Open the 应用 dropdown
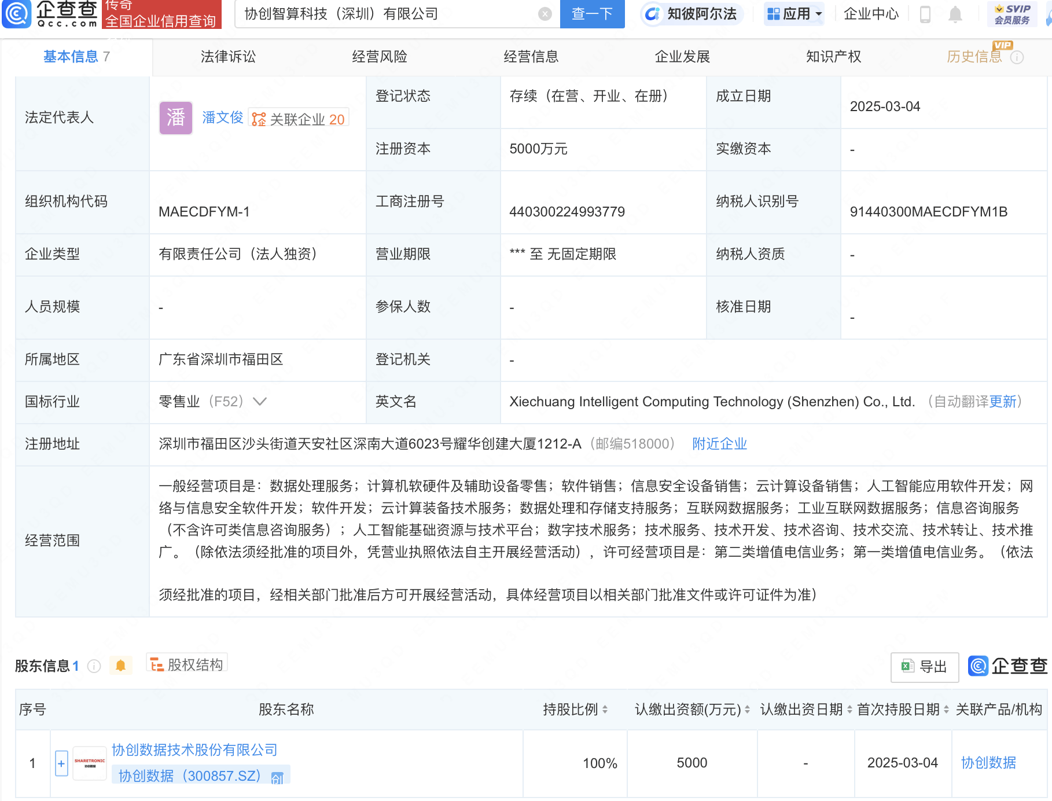The image size is (1052, 801). (794, 13)
